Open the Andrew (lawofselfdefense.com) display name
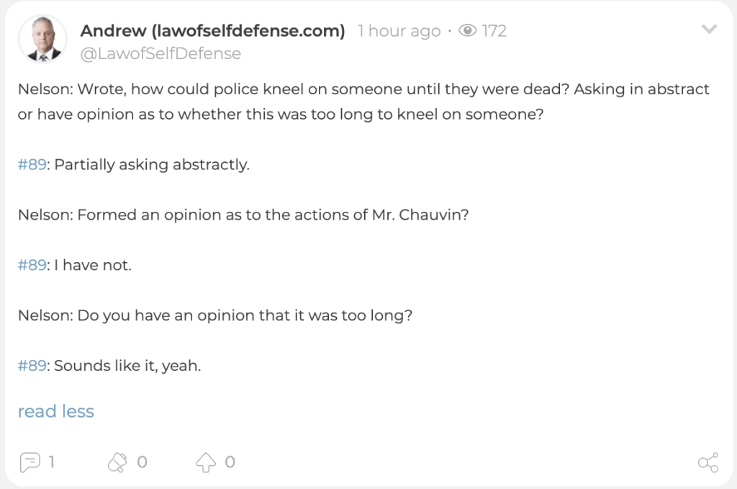The width and height of the screenshot is (737, 489). coord(212,31)
